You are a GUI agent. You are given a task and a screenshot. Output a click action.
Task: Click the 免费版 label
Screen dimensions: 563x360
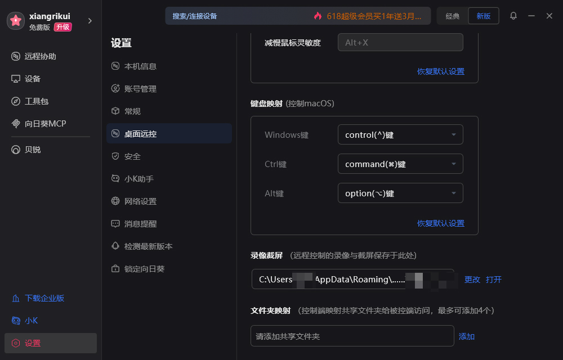point(39,27)
